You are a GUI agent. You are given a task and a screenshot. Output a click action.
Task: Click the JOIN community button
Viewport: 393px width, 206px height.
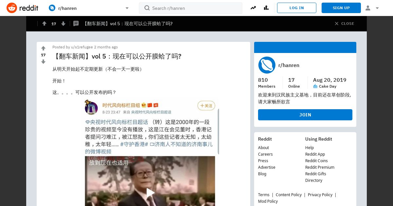[305, 115]
